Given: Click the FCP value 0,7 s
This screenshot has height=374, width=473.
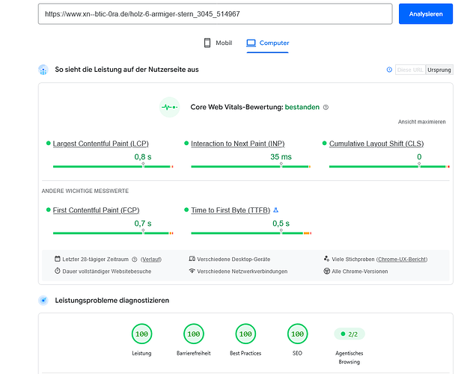Looking at the screenshot, I should click(143, 224).
